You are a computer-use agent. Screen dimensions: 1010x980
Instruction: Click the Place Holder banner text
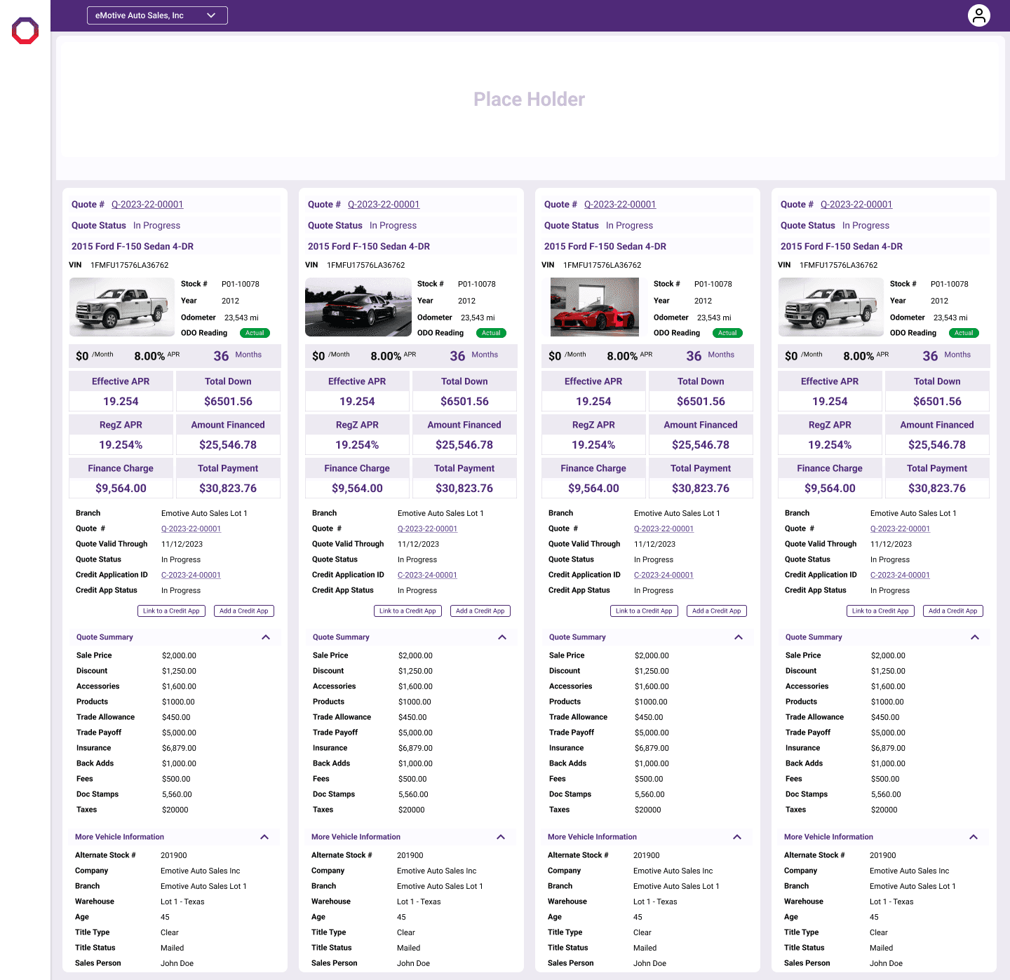click(530, 100)
